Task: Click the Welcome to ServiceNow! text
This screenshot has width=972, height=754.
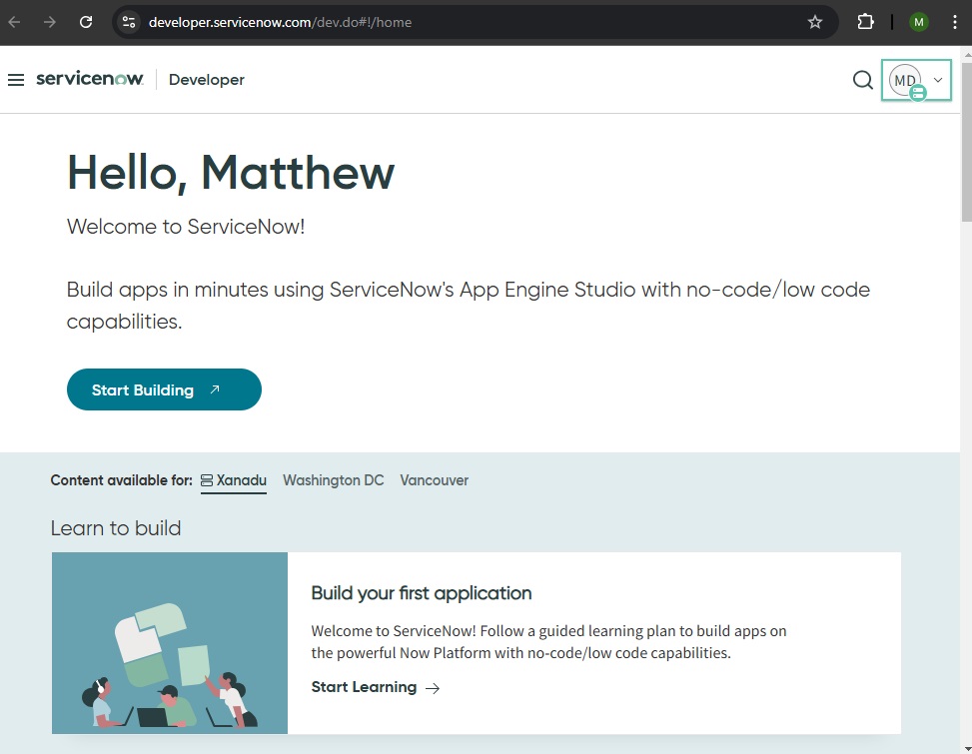Action: (186, 227)
